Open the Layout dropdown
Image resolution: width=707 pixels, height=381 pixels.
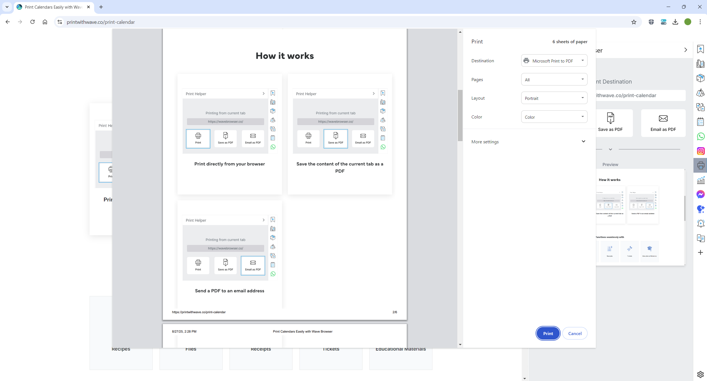(x=554, y=98)
